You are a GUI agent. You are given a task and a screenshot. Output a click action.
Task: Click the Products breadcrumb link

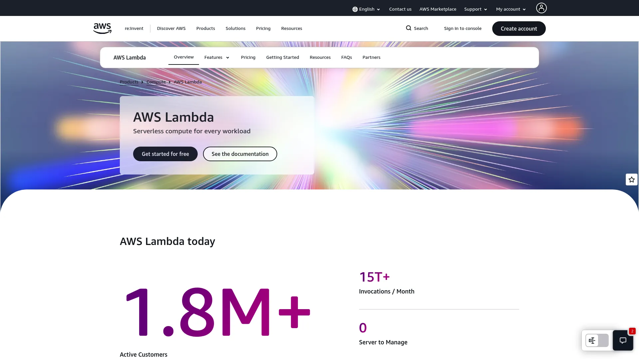(x=129, y=82)
